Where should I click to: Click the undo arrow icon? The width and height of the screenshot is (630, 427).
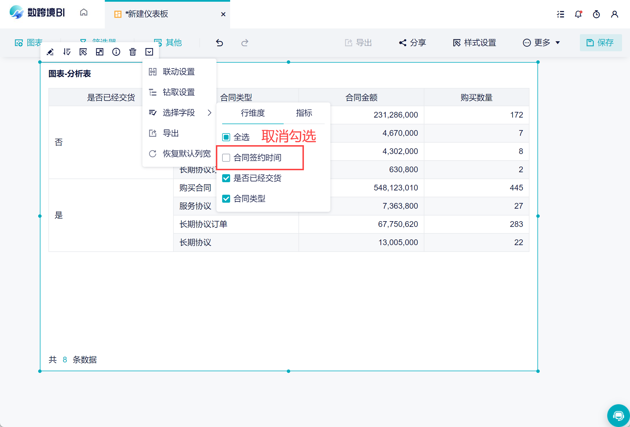[x=219, y=43]
